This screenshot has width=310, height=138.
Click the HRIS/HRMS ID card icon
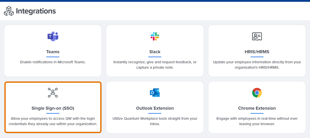click(x=257, y=36)
